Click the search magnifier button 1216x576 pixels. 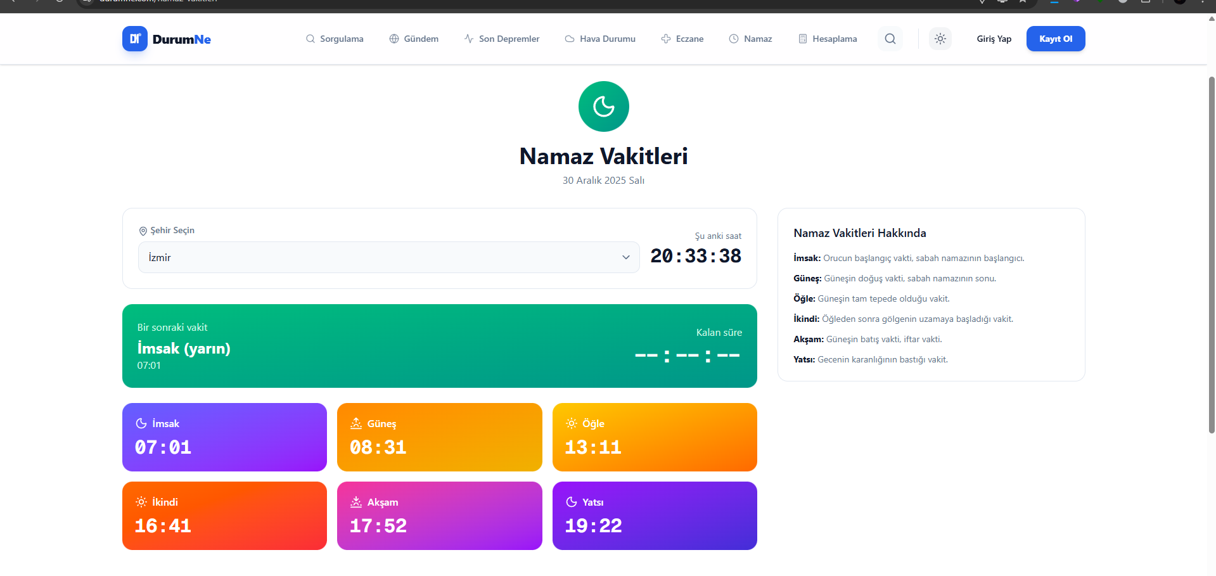coord(890,39)
